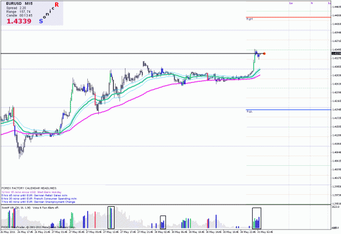Select the red RgH range-high line
Image resolution: width=341 pixels, height=234 pixels.
pos(289,17)
